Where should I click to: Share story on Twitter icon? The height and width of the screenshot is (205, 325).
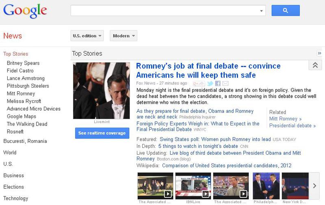(x=210, y=84)
